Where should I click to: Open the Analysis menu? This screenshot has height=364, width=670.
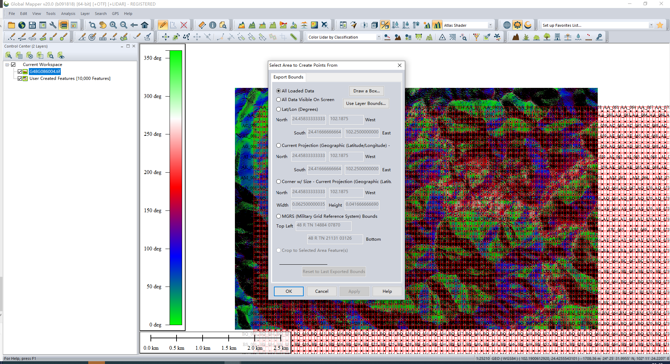pos(68,14)
